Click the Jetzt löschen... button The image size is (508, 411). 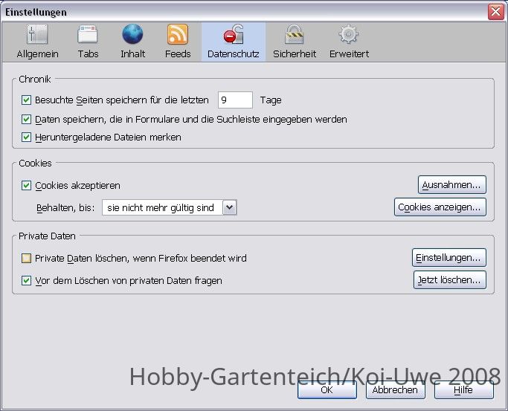450,280
